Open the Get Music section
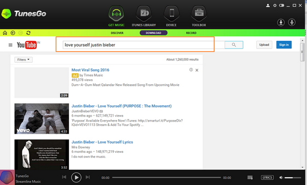This screenshot has width=307, height=185. (117, 16)
